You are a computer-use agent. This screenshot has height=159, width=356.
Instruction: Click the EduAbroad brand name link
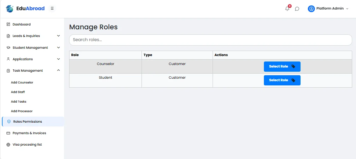pyautogui.click(x=30, y=9)
